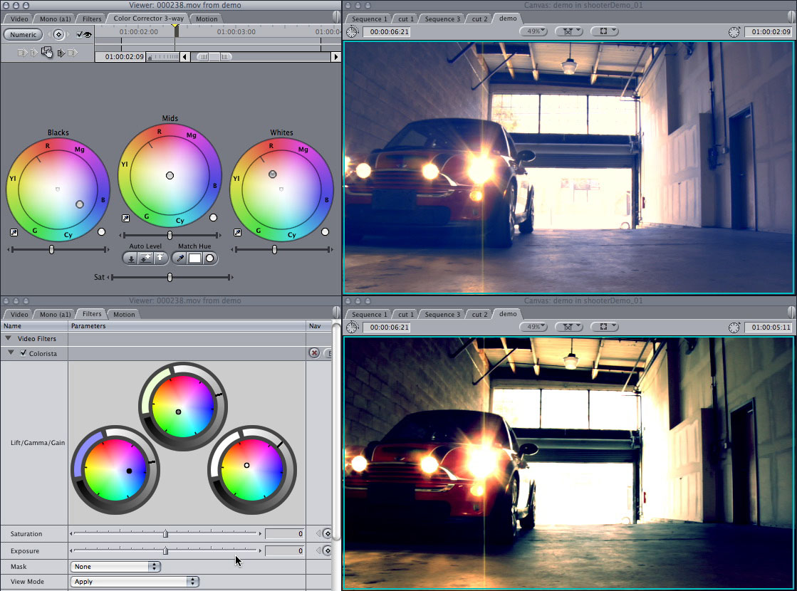This screenshot has height=591, width=797.
Task: Select the cut 2 tab in the Canvas
Action: (x=479, y=19)
